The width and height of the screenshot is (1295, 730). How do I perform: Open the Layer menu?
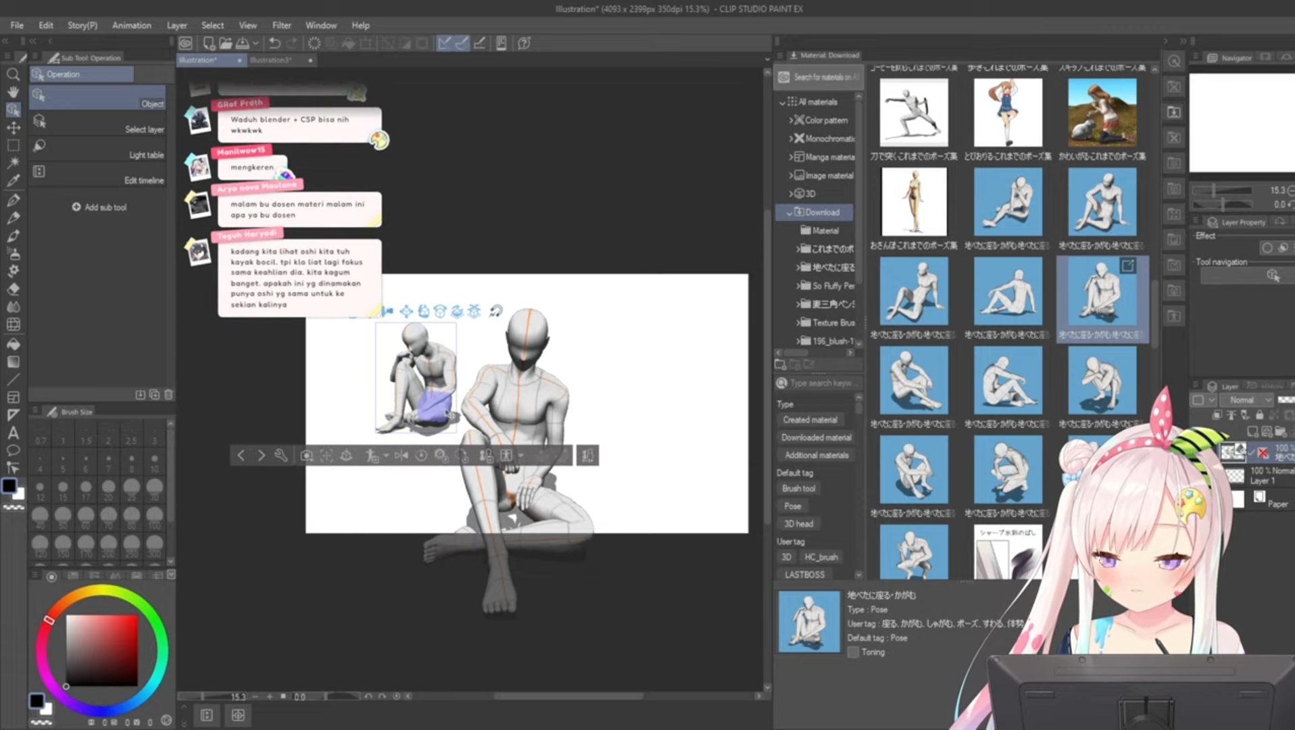[176, 25]
